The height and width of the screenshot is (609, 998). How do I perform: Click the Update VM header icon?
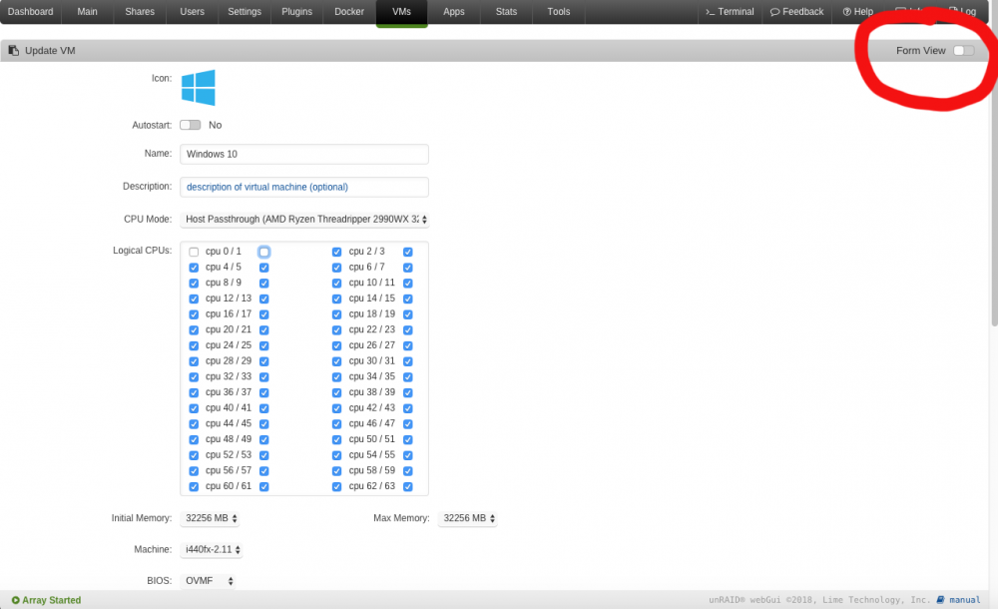pyautogui.click(x=13, y=50)
